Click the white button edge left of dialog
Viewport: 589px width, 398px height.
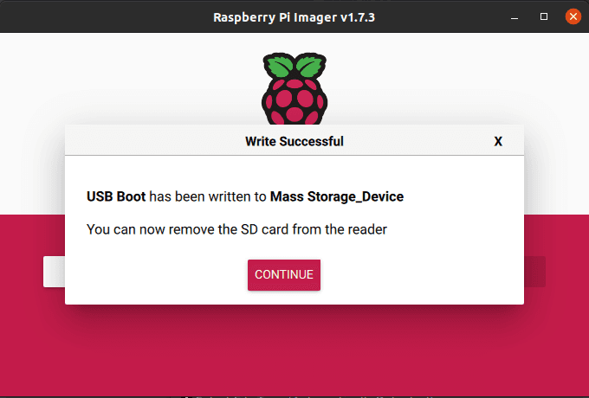coord(54,271)
